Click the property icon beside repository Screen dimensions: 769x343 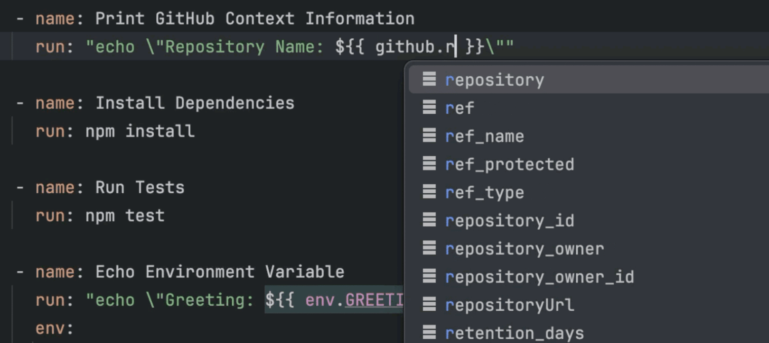coord(429,79)
